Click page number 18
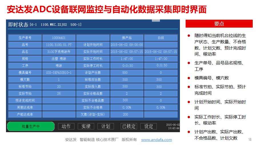Image resolution: width=259 pixels, height=145 pixels. 250,140
